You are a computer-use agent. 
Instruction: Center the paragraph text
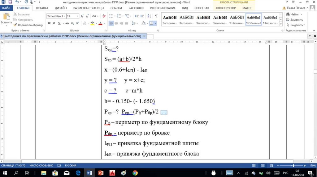pos(116,23)
